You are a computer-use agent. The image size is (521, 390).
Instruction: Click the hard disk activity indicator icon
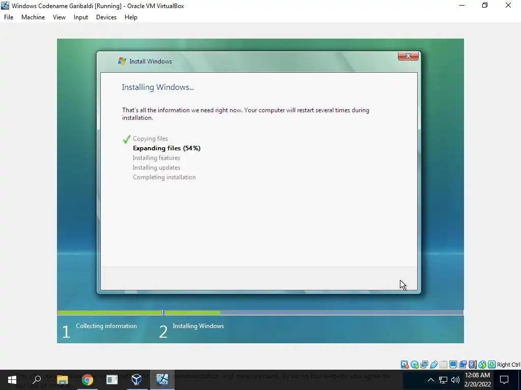pyautogui.click(x=404, y=365)
